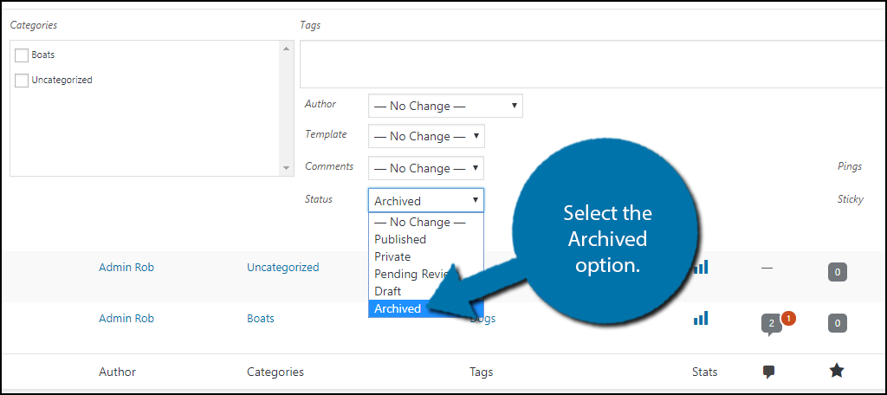Click the comments icon column header

pyautogui.click(x=768, y=372)
